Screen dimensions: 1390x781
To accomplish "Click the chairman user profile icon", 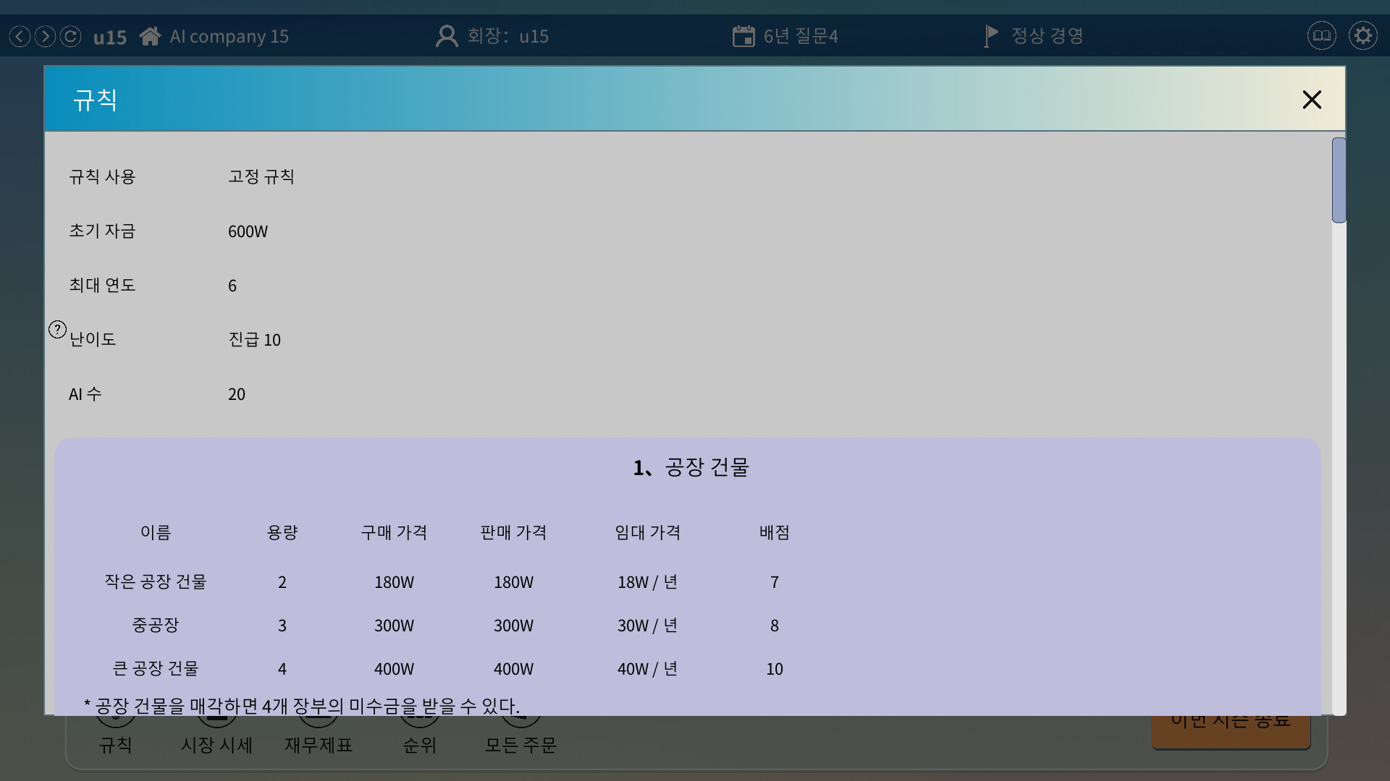I will 447,36.
